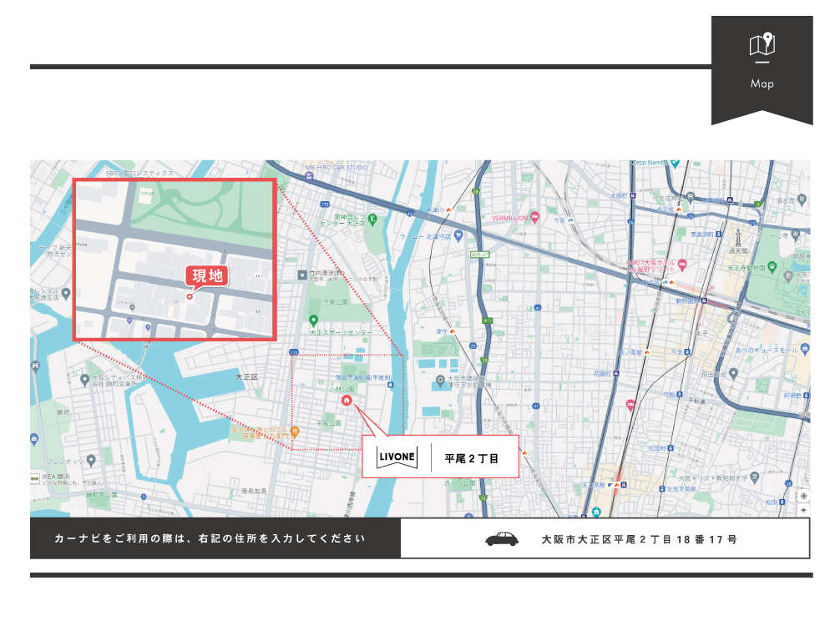
Task: Click the MR.HIRO CAR STUDIO marker
Action: (311, 176)
